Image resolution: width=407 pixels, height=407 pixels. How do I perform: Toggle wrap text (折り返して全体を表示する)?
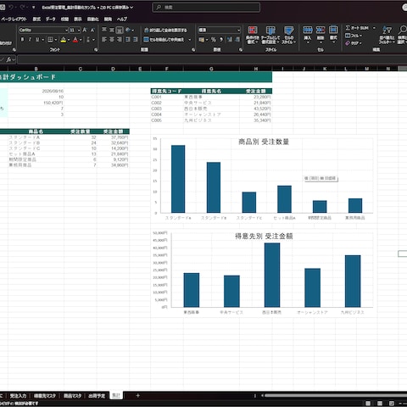click(x=165, y=30)
